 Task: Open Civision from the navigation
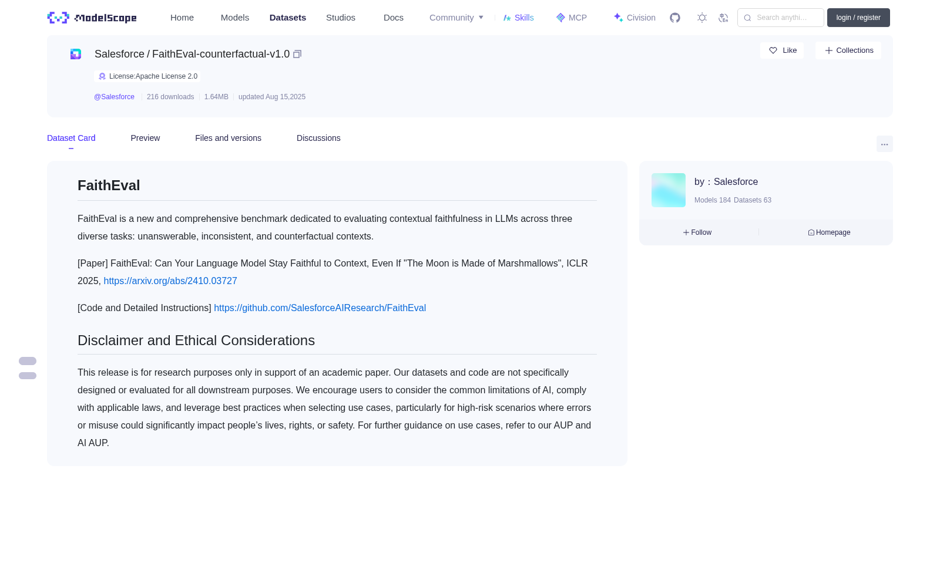tap(634, 18)
